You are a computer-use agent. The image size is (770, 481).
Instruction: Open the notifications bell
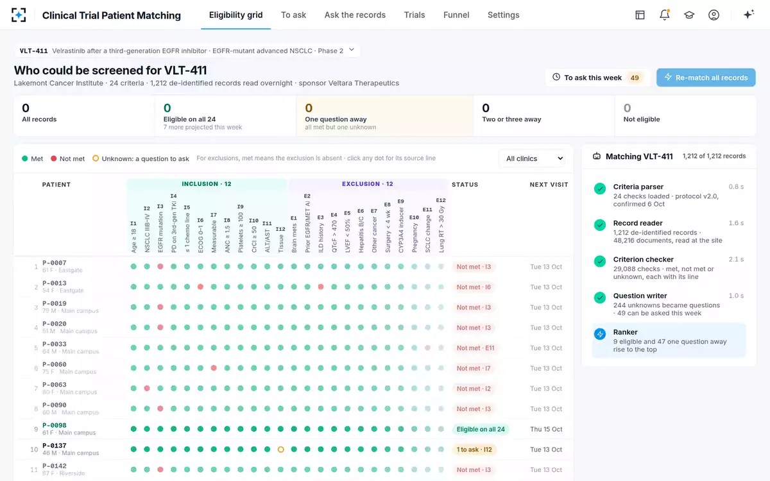pos(664,15)
